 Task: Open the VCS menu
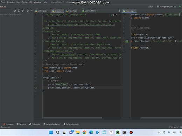pyautogui.click(x=30, y=2)
